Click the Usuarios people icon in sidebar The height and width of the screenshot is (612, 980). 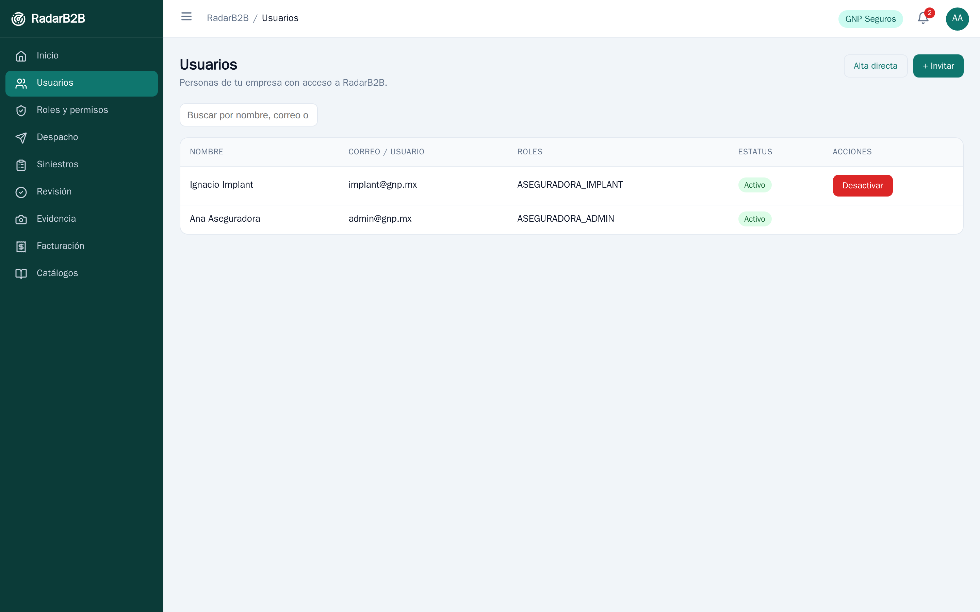pyautogui.click(x=21, y=83)
